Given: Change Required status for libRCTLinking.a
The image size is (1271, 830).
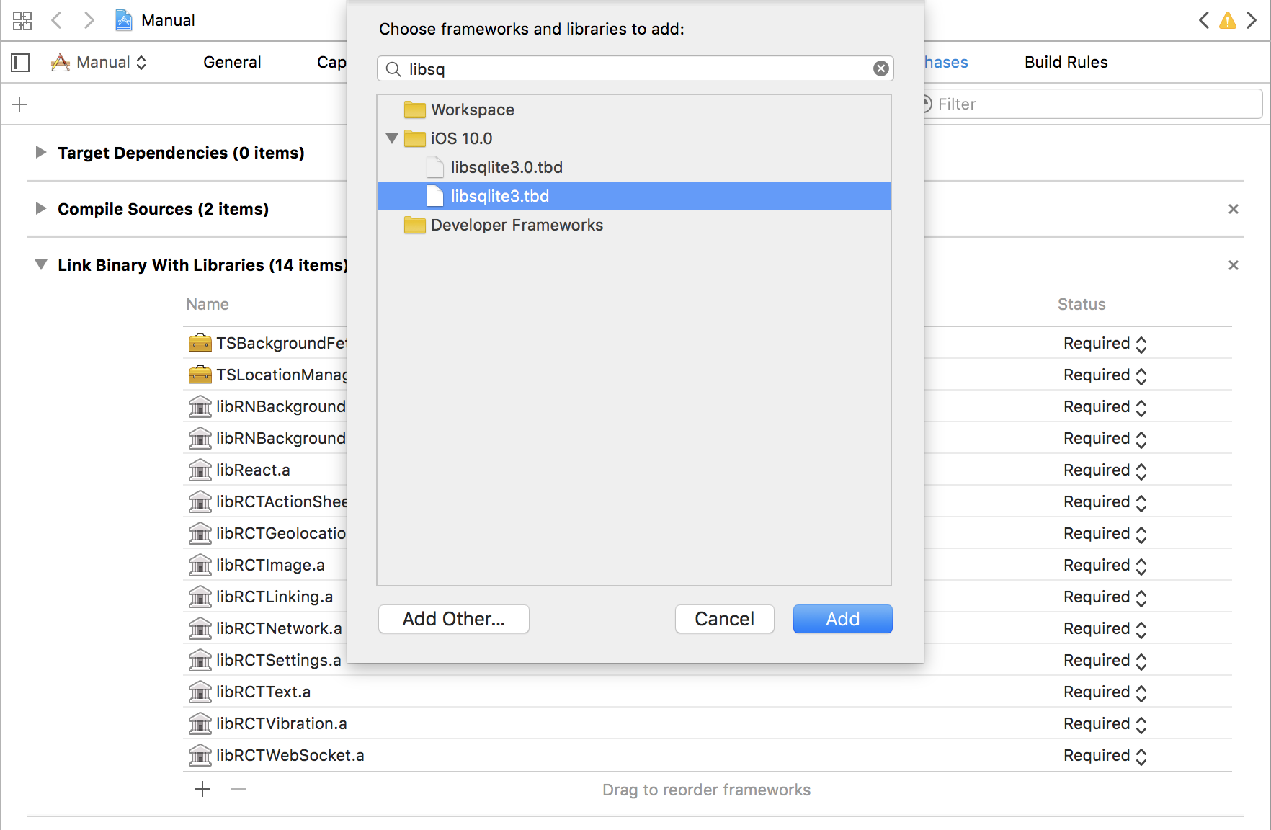Looking at the screenshot, I should click(x=1105, y=597).
